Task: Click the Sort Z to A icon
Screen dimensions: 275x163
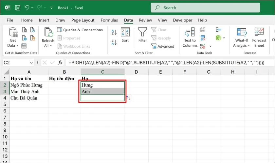Action: 114,42
